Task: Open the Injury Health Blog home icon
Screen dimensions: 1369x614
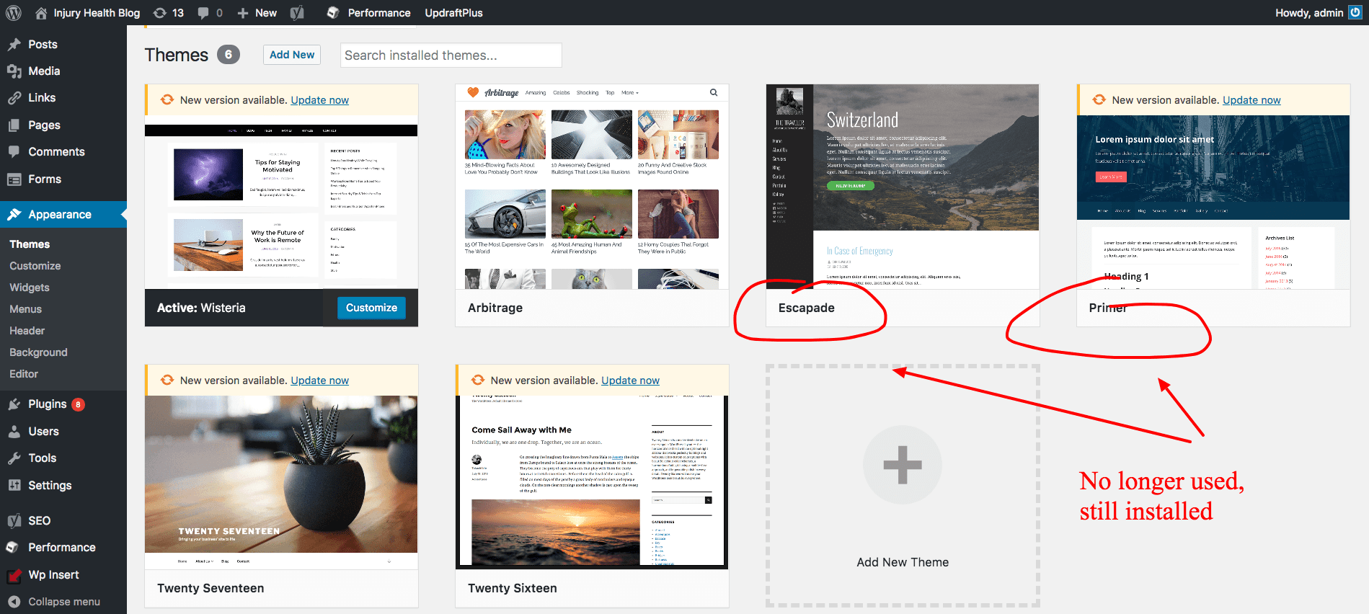Action: pos(41,13)
